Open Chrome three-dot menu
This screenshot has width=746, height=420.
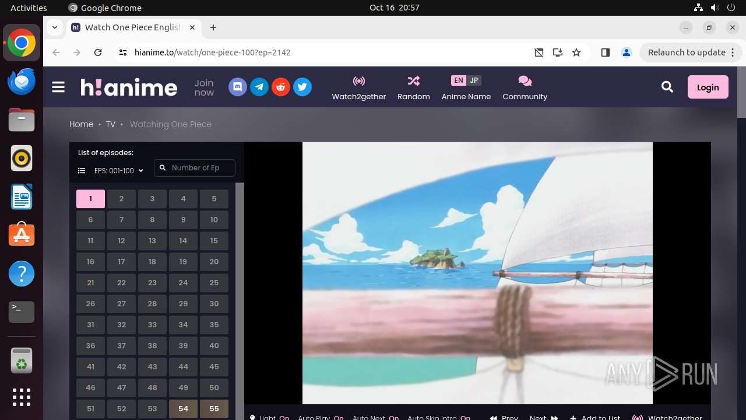733,52
